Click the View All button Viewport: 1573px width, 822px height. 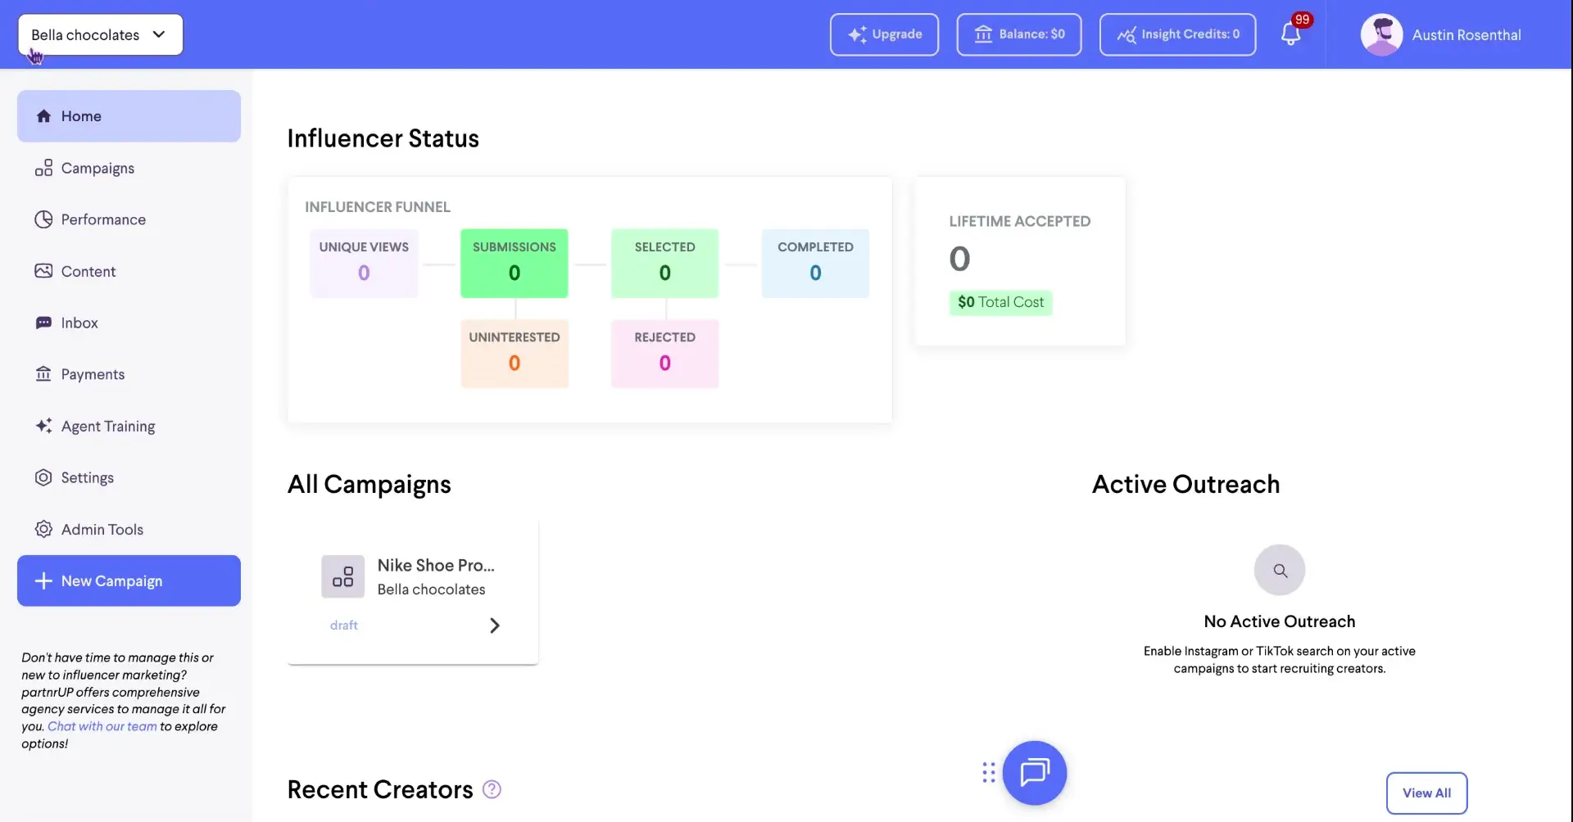[x=1426, y=793]
